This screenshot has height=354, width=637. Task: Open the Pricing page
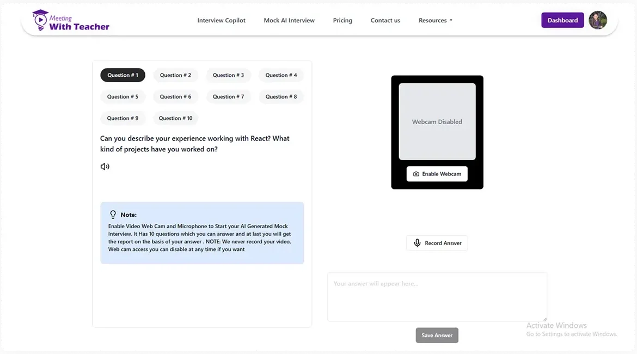click(342, 21)
